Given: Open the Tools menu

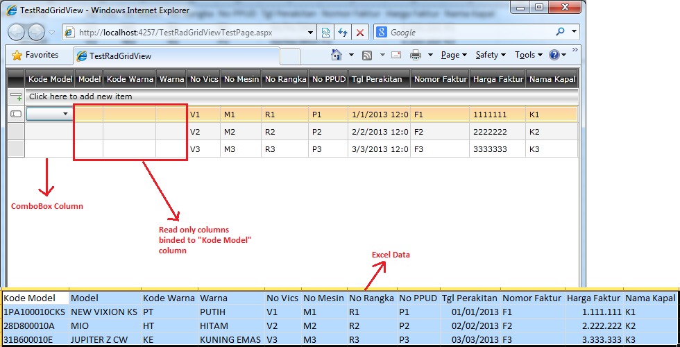Looking at the screenshot, I should (529, 55).
